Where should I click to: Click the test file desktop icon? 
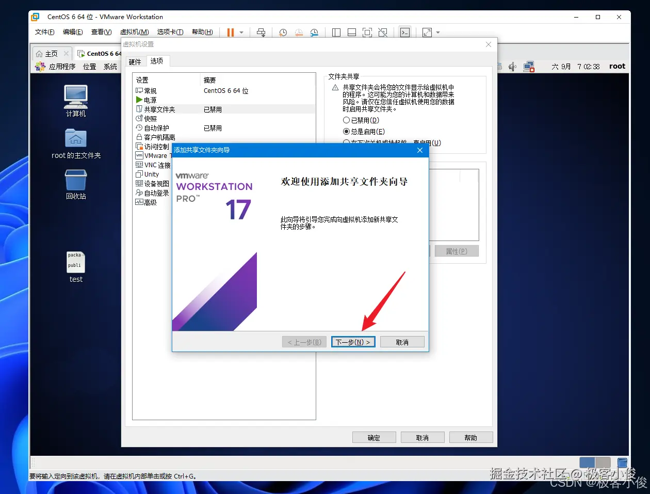coord(76,267)
